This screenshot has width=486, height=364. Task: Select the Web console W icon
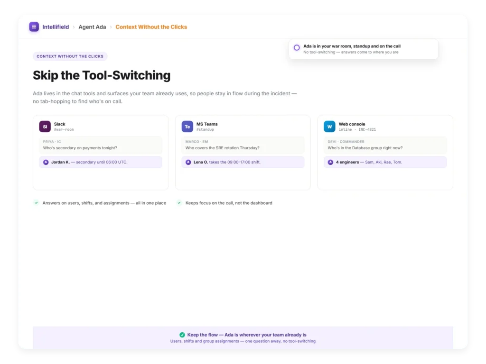pos(329,127)
